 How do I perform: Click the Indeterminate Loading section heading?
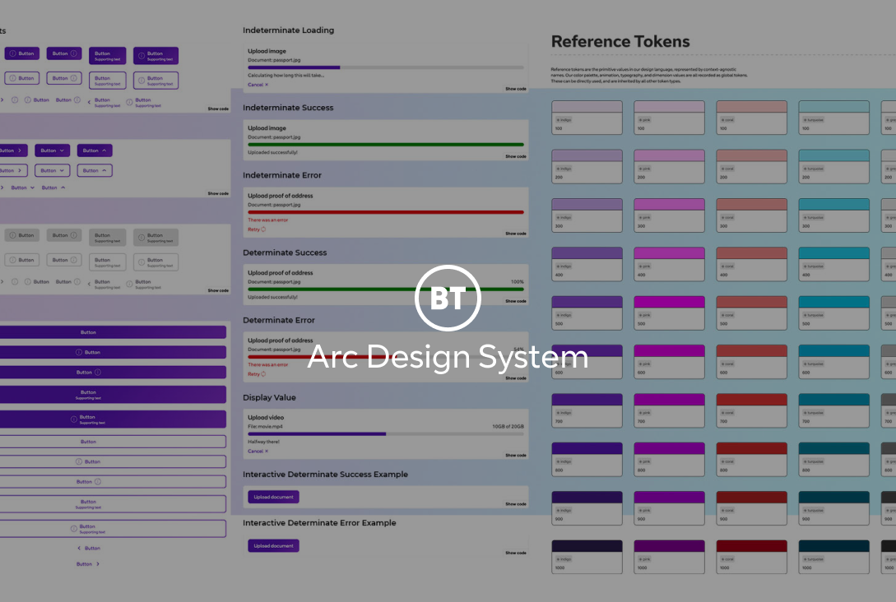[x=288, y=30]
